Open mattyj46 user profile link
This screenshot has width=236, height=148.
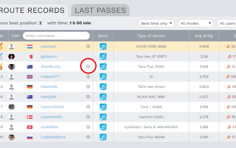click(x=49, y=97)
